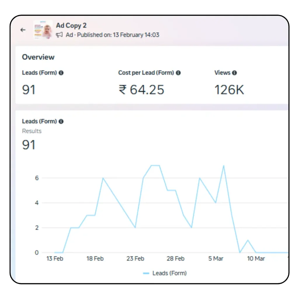The image size is (299, 299).
Task: Click the Results label above the chart
Action: coord(32,131)
